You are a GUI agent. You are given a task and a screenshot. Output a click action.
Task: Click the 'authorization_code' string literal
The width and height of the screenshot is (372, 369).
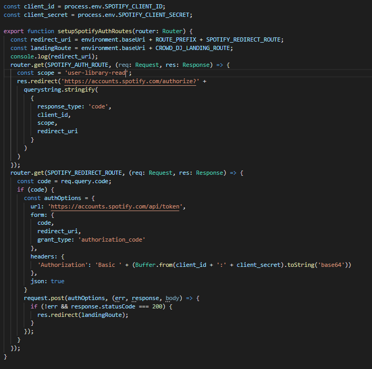click(112, 240)
